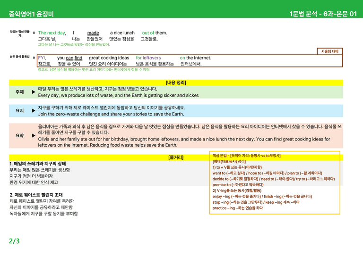Click green translation 그다음 날 나는 그것들로

click(74, 44)
